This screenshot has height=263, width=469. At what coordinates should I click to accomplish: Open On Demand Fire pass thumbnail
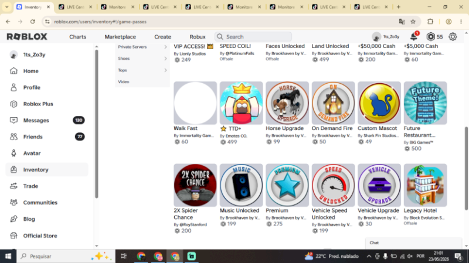333,103
